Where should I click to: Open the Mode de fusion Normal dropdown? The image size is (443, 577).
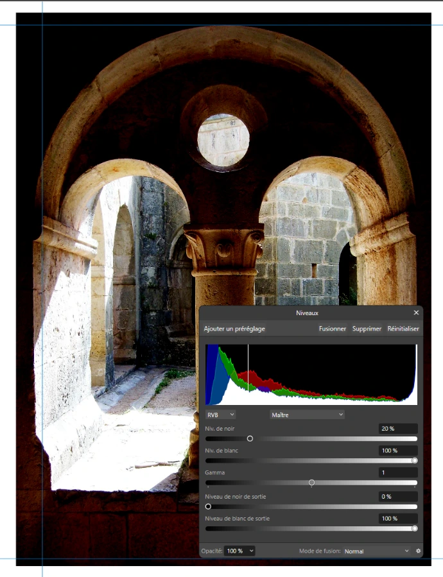(x=376, y=551)
